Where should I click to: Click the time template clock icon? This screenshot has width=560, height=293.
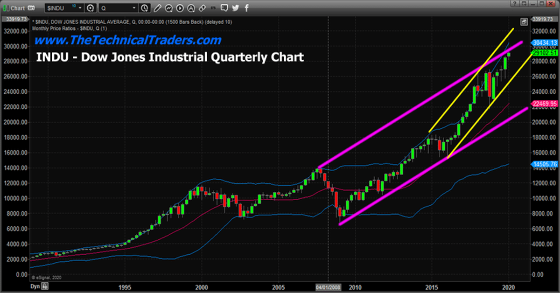[144, 8]
